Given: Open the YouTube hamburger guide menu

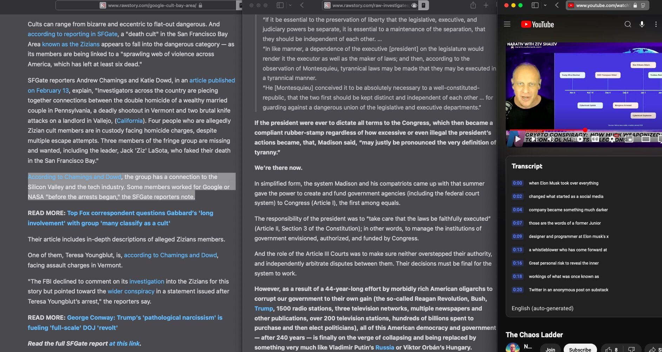Looking at the screenshot, I should [x=507, y=24].
